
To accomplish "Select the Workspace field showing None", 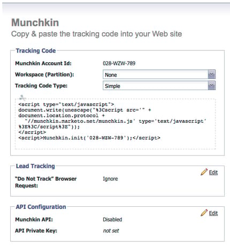I will coord(159,74).
